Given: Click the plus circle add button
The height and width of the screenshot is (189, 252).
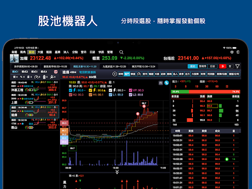Looking at the screenshot, I should point(115,74).
